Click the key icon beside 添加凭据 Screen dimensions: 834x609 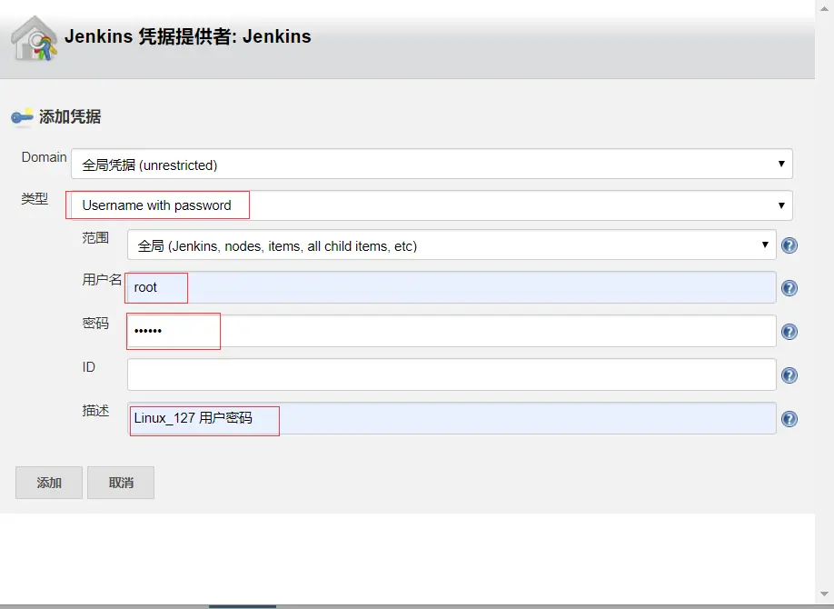23,116
